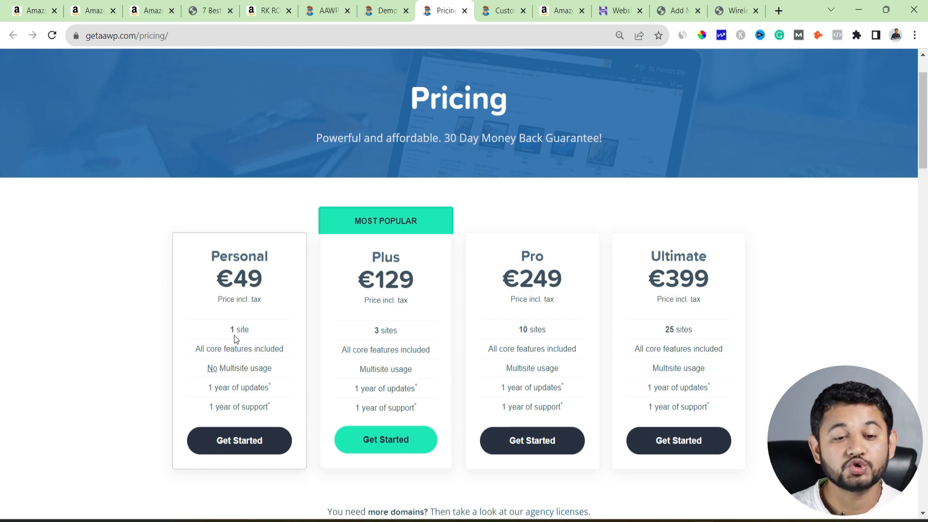Expand the browser tab list dropdown
Screen dimensions: 928x522
830,10
